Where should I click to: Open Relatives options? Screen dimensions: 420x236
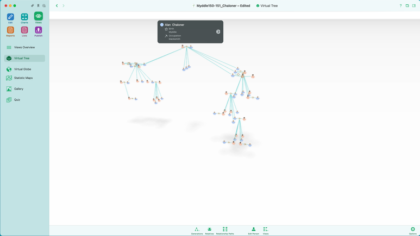[x=210, y=231]
